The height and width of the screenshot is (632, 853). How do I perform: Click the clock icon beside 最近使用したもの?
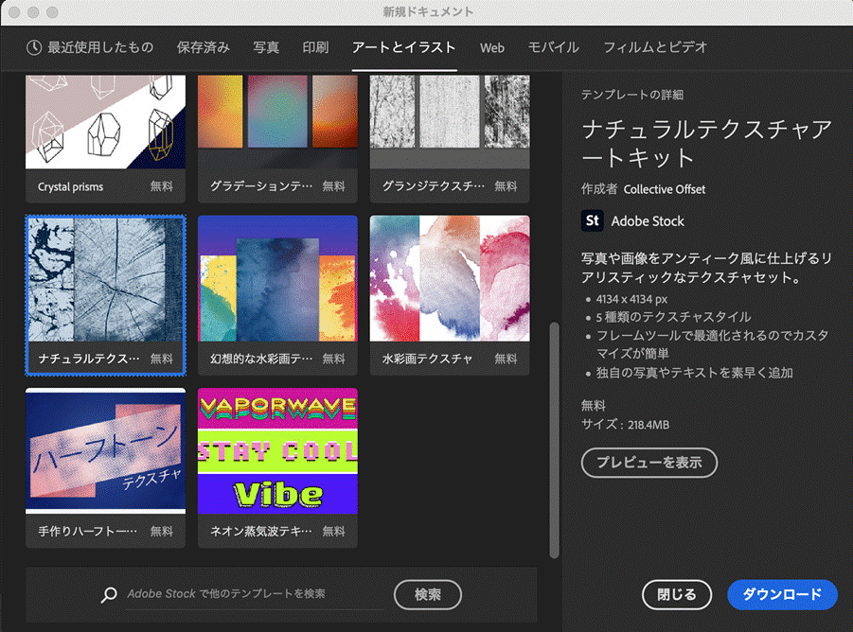tap(34, 47)
